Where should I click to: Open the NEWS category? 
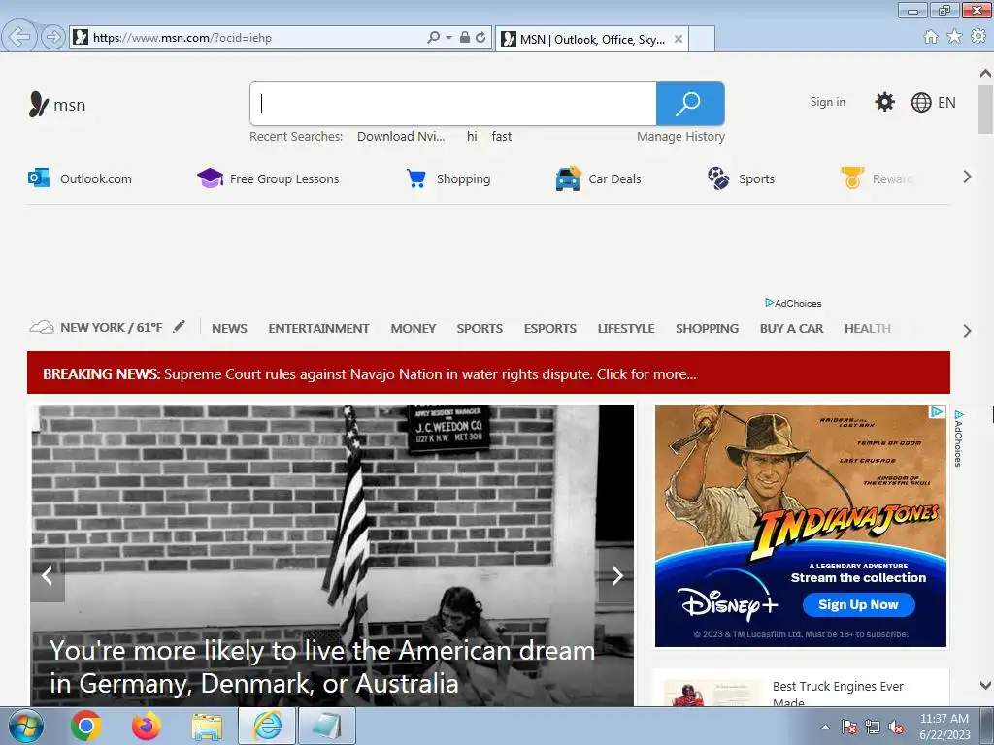[x=229, y=328]
